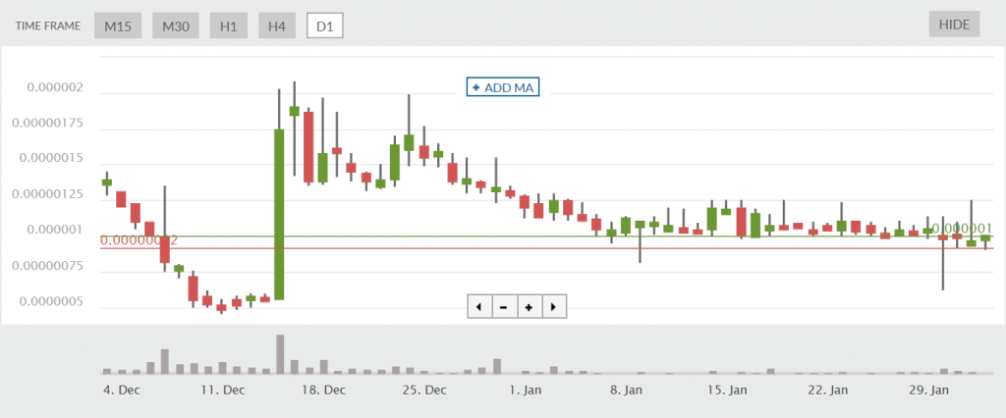Click the 15. Jan date label
Viewport: 1006px width, 418px height.
[x=728, y=390]
